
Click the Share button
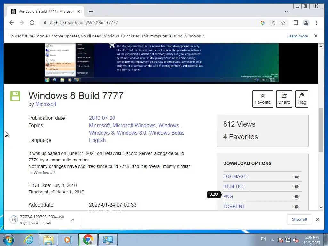[x=284, y=99]
